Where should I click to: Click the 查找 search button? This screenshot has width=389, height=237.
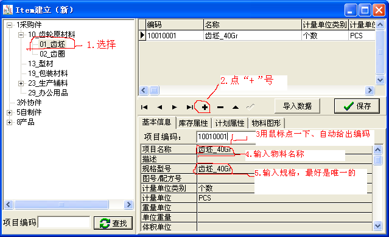click(x=113, y=223)
